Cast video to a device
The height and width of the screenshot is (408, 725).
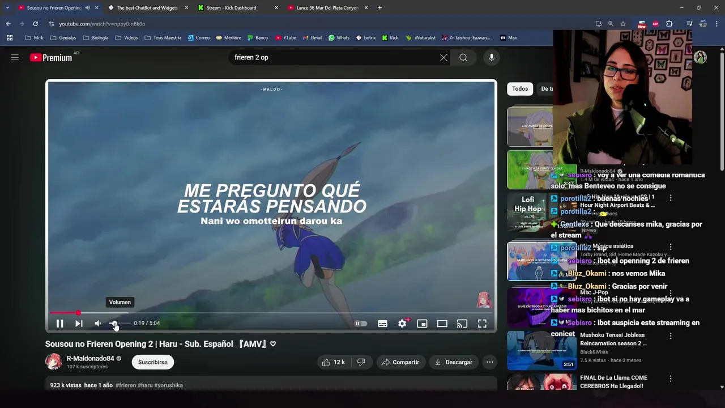click(462, 324)
